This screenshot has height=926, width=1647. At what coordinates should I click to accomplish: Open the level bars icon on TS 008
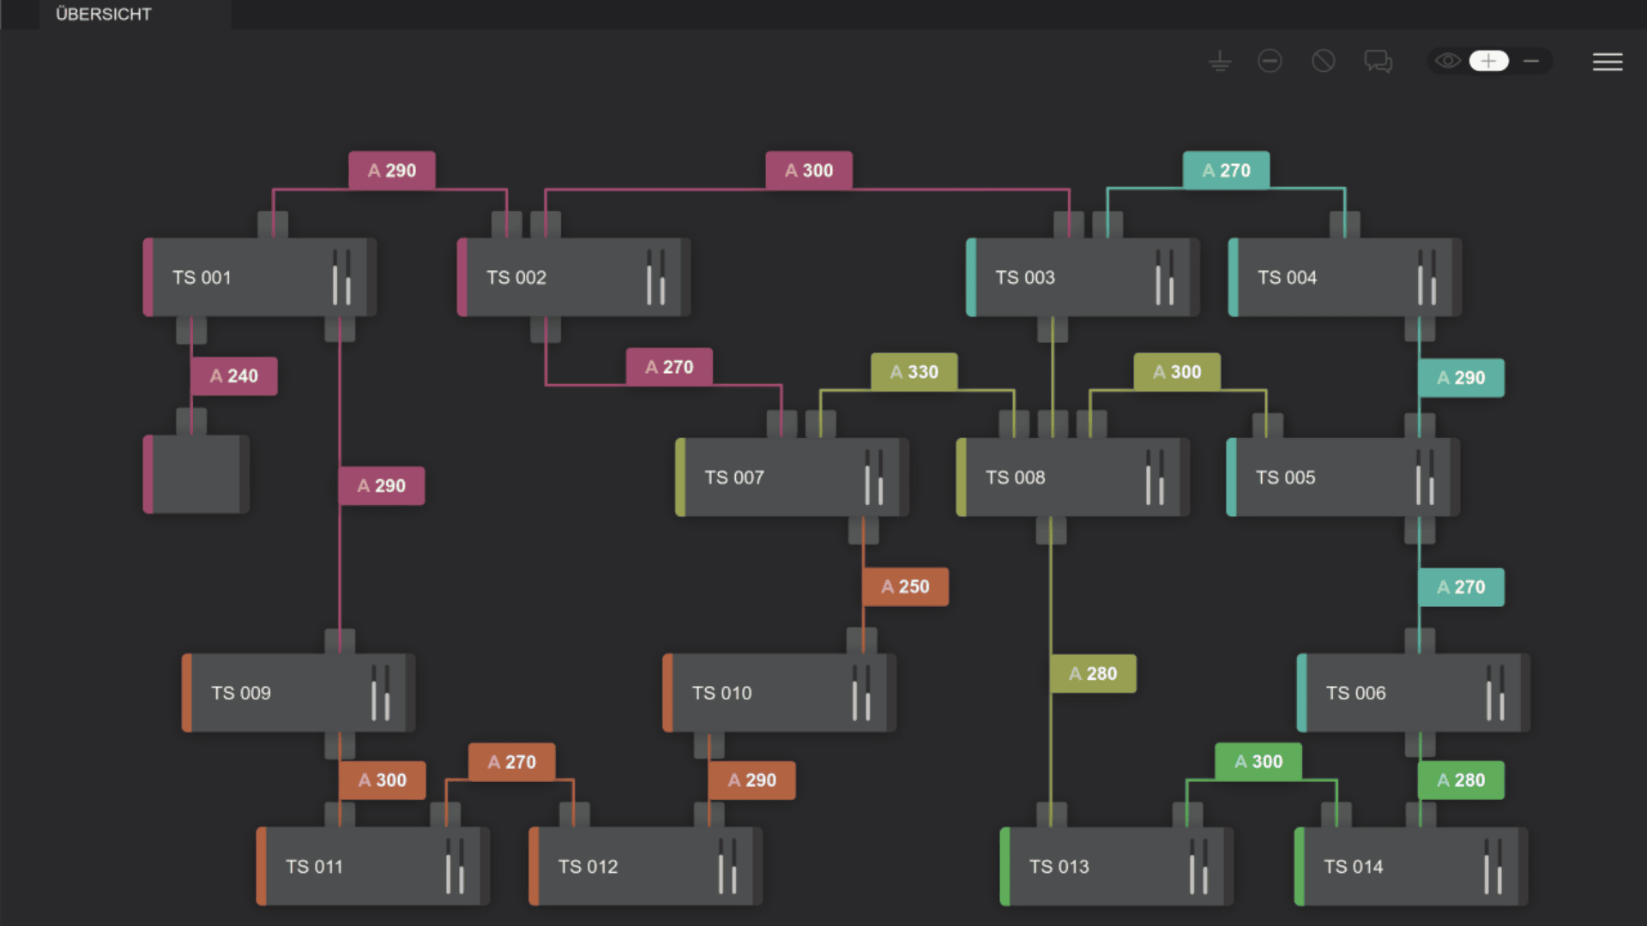click(1155, 478)
